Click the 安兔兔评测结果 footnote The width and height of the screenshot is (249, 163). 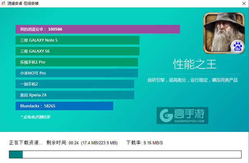coord(35,117)
